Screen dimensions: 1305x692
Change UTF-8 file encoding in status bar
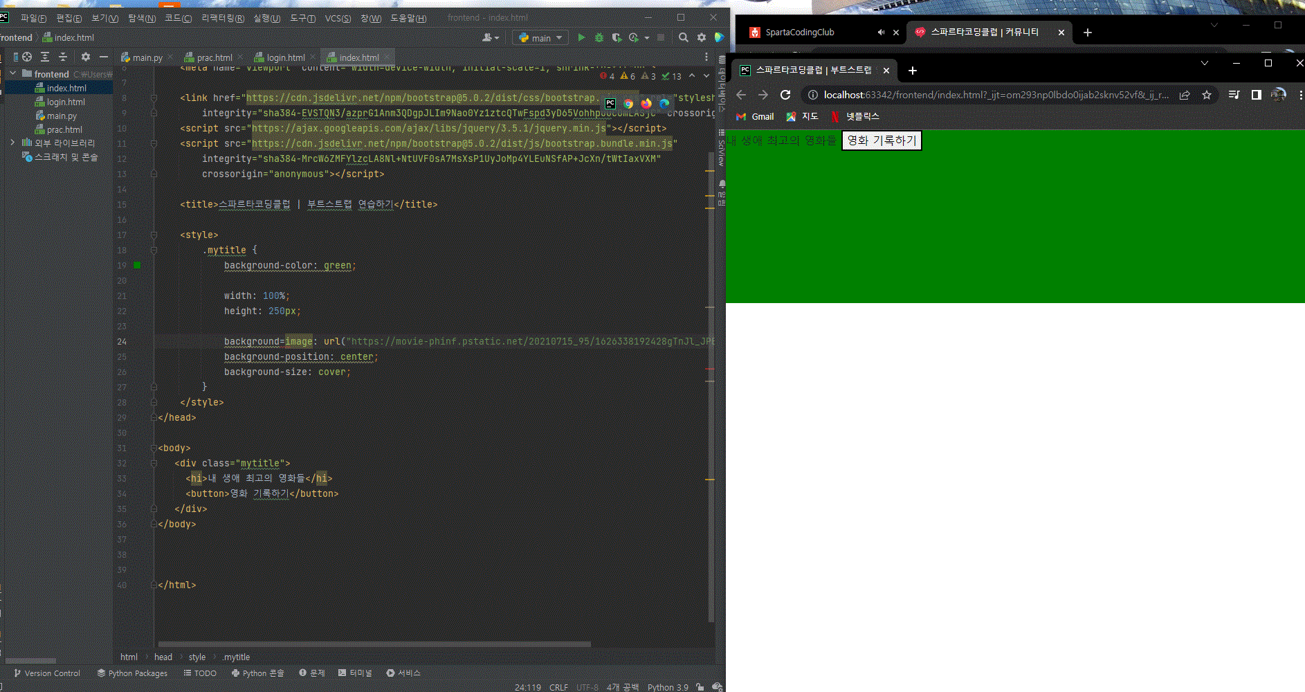pos(587,687)
